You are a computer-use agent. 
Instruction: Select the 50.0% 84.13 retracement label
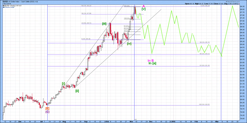click(x=205, y=54)
